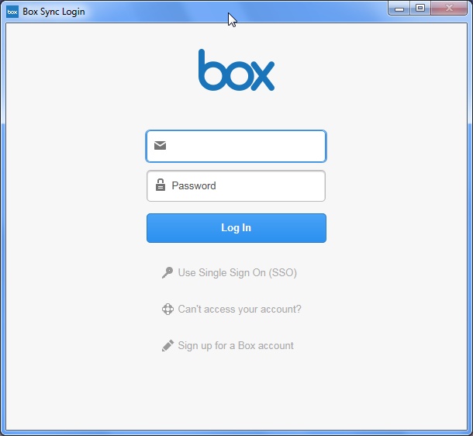Click the pencil icon beside sign up

167,346
